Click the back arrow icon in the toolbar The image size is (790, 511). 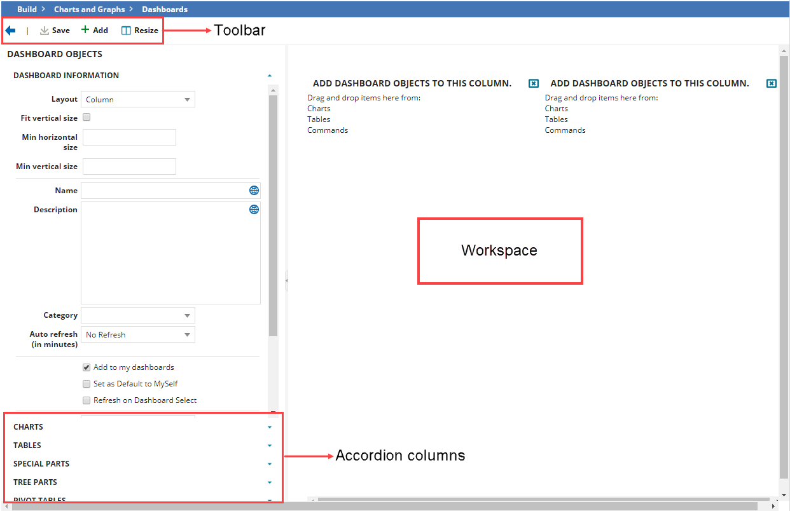click(x=11, y=30)
